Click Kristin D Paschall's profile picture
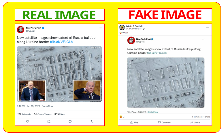Image resolution: width=224 pixels, height=135 pixels. click(122, 28)
